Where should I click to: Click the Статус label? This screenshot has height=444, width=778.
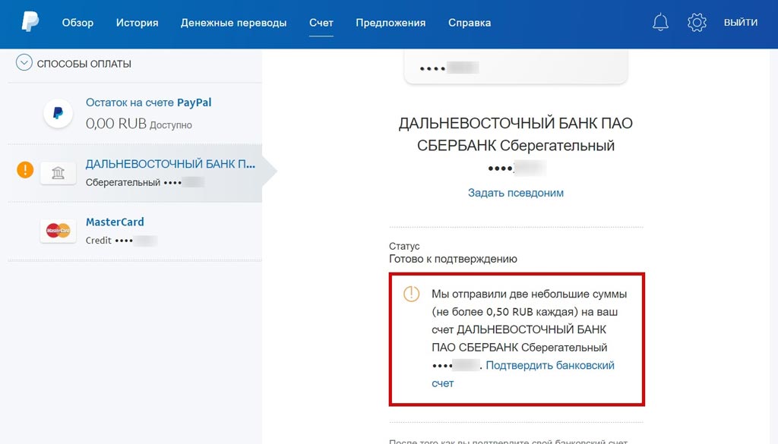pyautogui.click(x=404, y=246)
